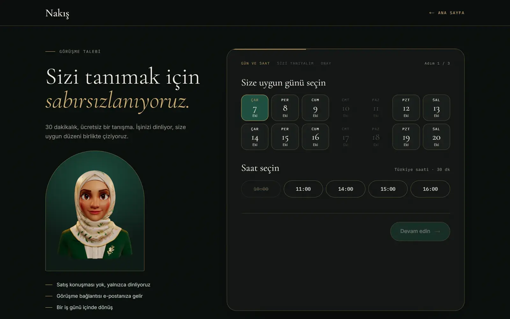Viewport: 510px width, 319px height.
Task: Select Tuesday 20 Eki date
Action: coord(436,137)
